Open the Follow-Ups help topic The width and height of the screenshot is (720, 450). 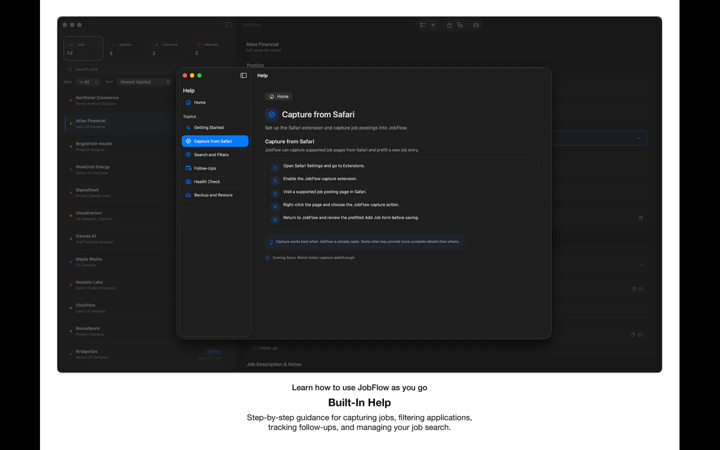[x=215, y=168]
